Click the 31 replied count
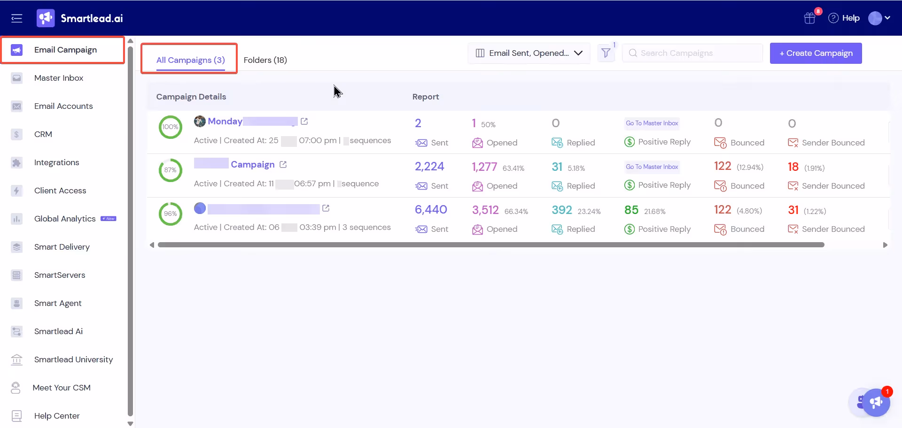 [x=557, y=167]
